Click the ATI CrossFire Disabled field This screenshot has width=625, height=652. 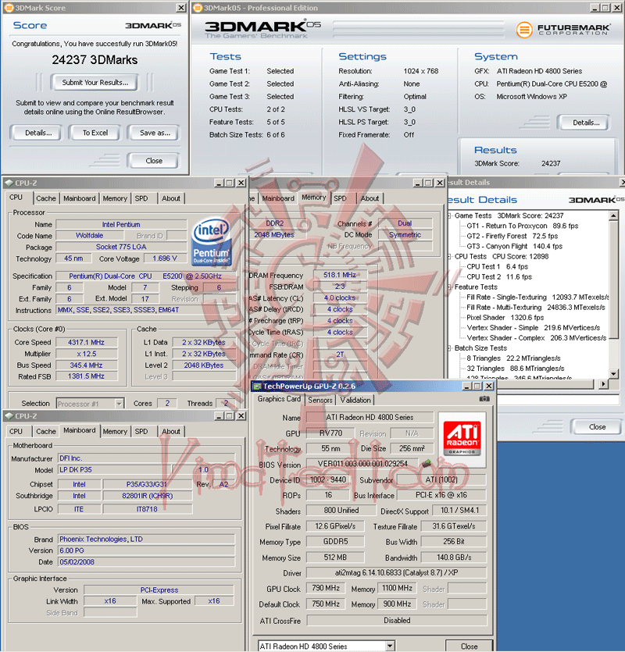(x=397, y=621)
